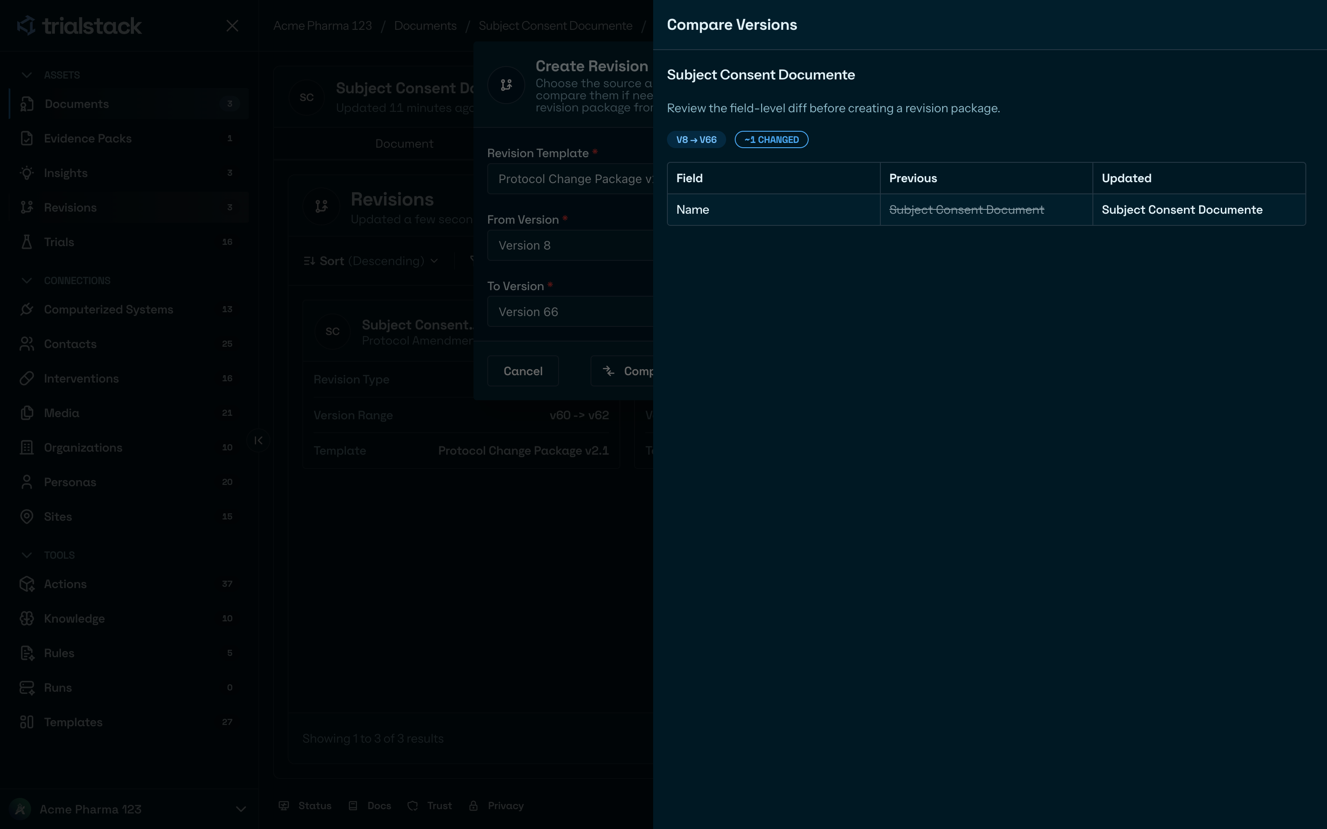The height and width of the screenshot is (829, 1327).
Task: Click the Name field cell
Action: click(x=773, y=209)
